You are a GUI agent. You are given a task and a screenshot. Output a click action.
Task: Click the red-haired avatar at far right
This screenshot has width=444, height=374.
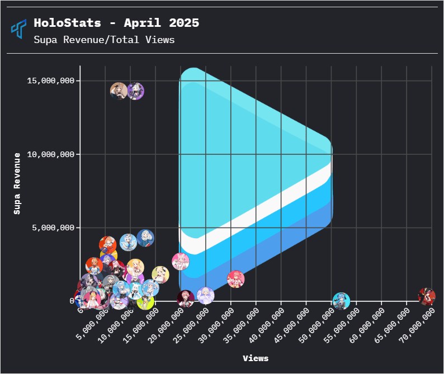coord(427,296)
